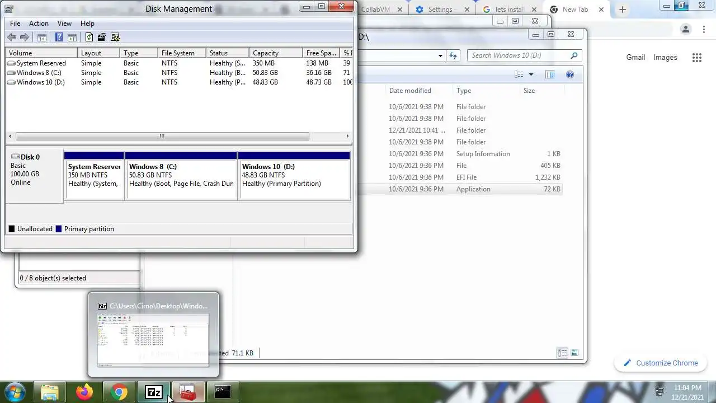
Task: Open a new Chrome tab with plus button
Action: pos(623,10)
